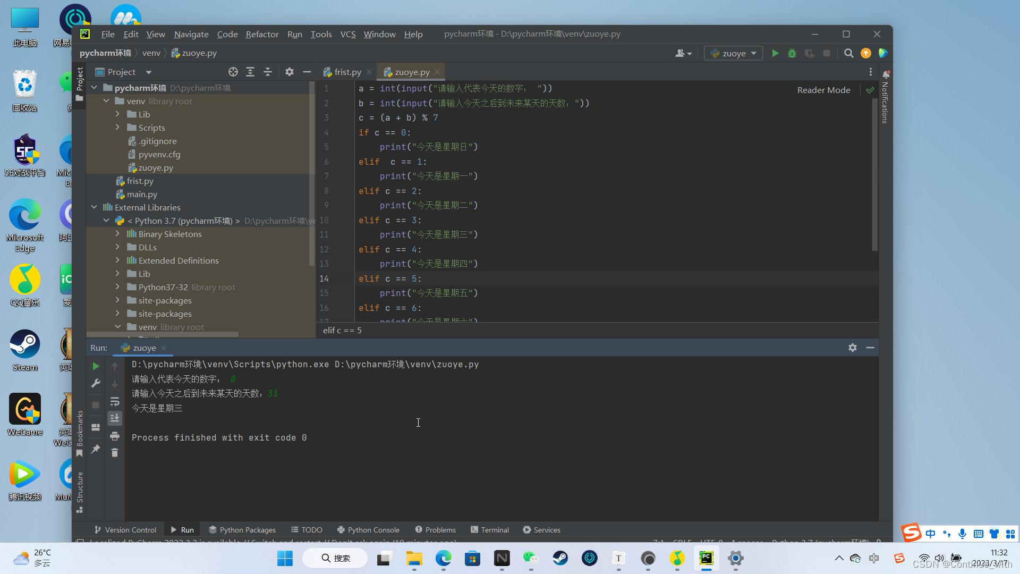Toggle soft-wrap in Run console
The width and height of the screenshot is (1020, 574).
[115, 401]
